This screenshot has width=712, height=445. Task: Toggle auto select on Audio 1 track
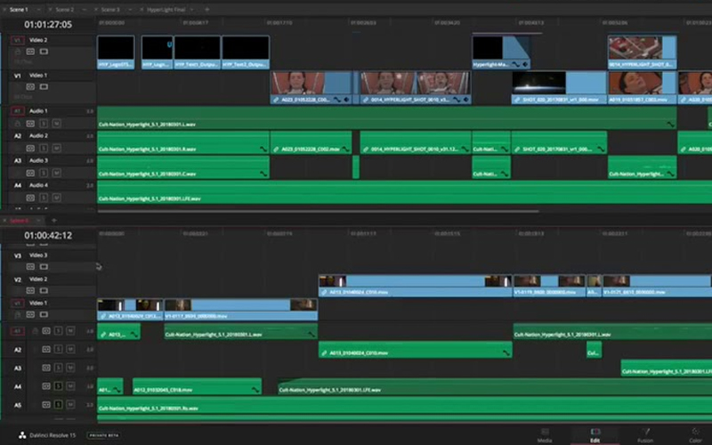[x=30, y=124]
